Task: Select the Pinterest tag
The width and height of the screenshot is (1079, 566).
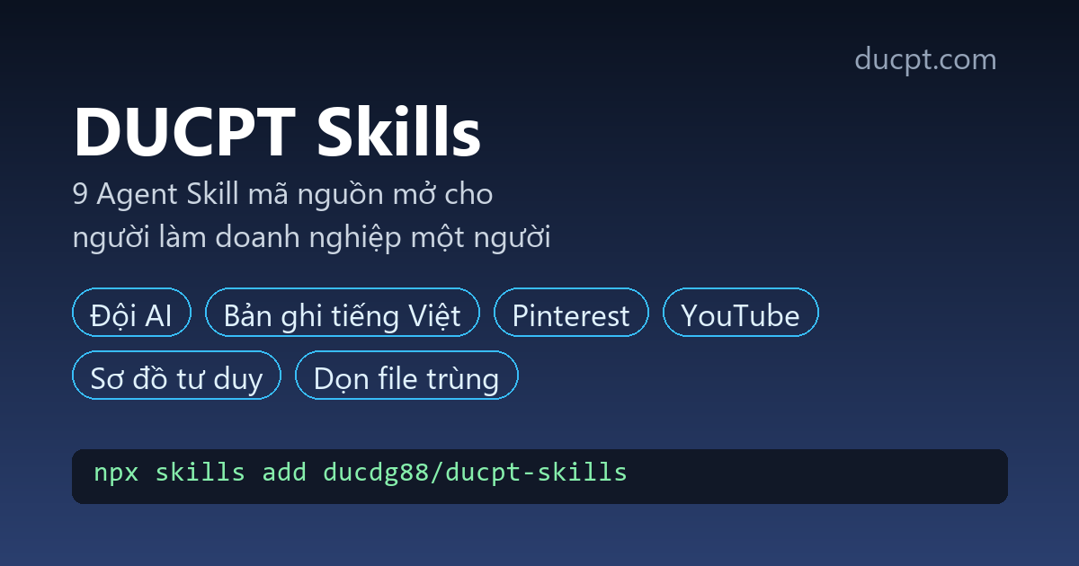Action: pyautogui.click(x=571, y=313)
